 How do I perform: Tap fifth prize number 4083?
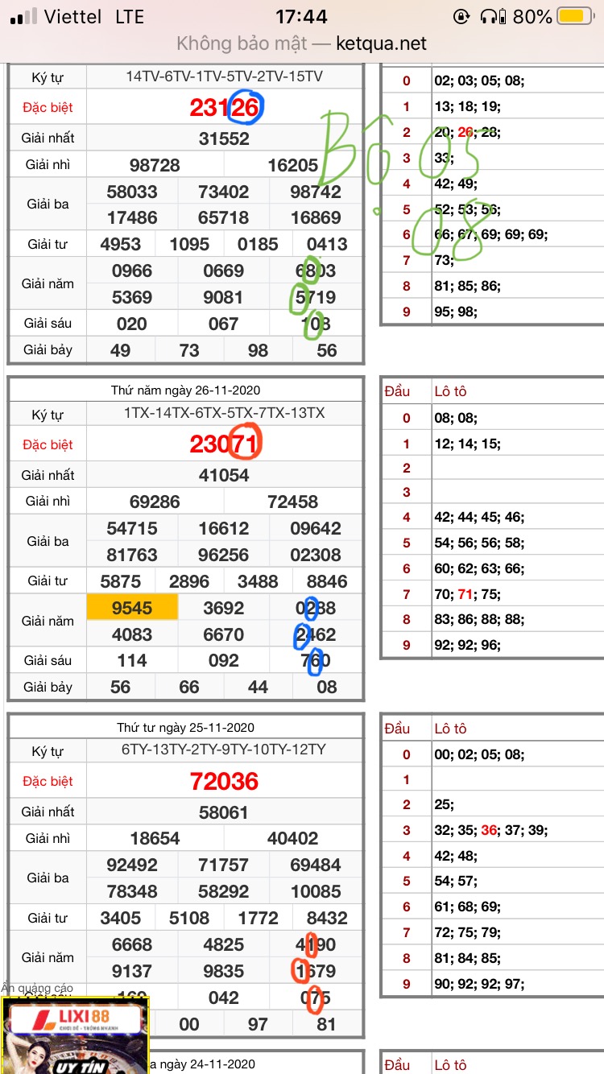pos(132,634)
